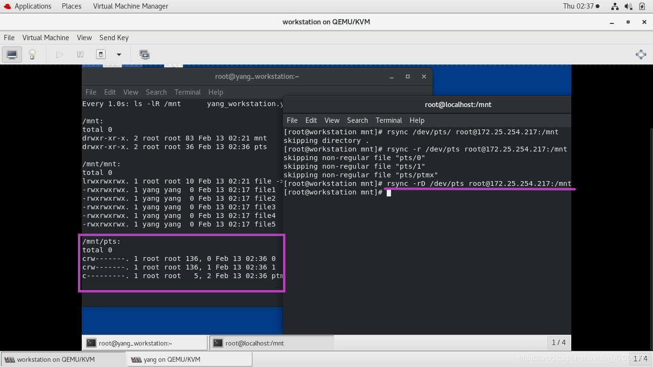Open the Send Key menu
The image size is (653, 367).
(114, 38)
